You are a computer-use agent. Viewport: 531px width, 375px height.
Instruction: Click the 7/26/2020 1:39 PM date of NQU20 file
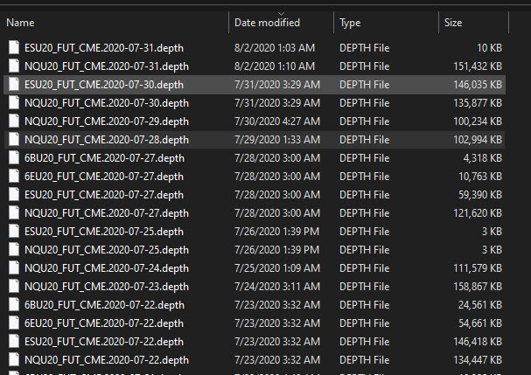(x=277, y=249)
